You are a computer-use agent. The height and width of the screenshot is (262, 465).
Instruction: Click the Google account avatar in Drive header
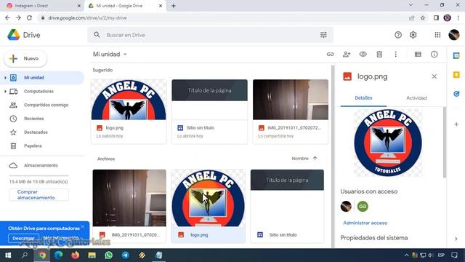[453, 35]
